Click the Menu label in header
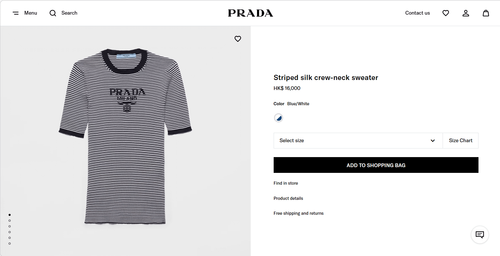 click(31, 13)
